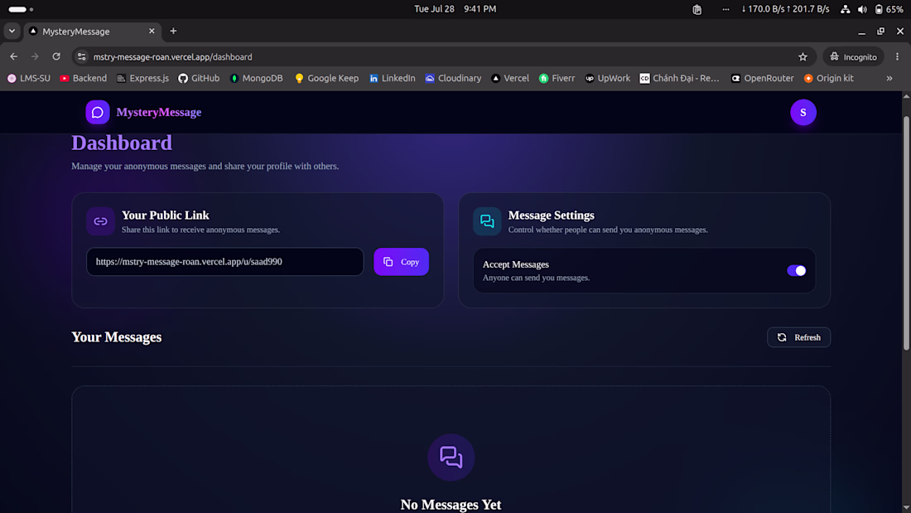
Task: Click the network speed indicator
Action: 785,9
